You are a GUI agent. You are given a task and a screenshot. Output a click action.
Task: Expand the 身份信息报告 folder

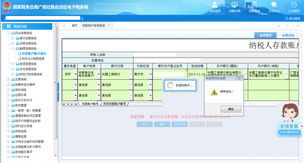[13, 38]
